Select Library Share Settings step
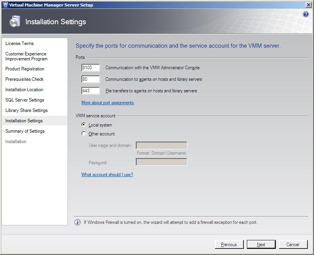The width and height of the screenshot is (314, 255). pyautogui.click(x=27, y=110)
